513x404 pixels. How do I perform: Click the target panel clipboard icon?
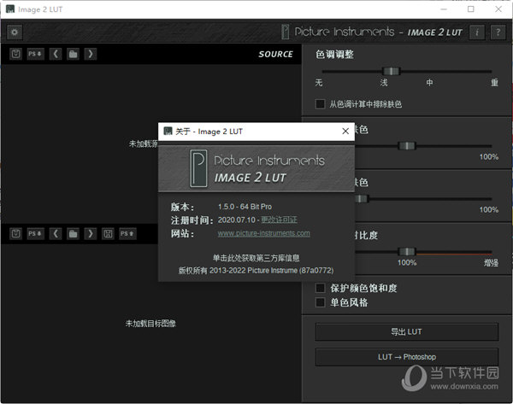(x=15, y=233)
